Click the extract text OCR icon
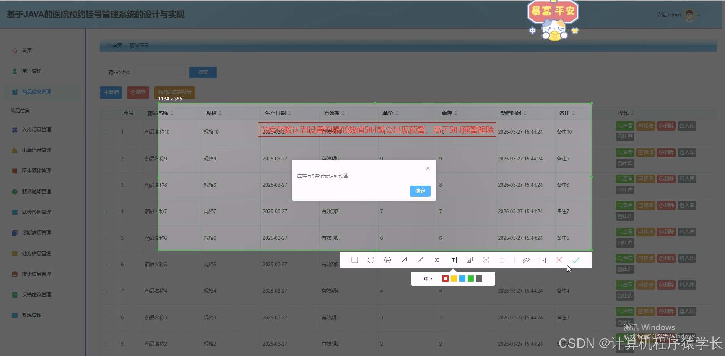Image resolution: width=725 pixels, height=356 pixels. 486,260
